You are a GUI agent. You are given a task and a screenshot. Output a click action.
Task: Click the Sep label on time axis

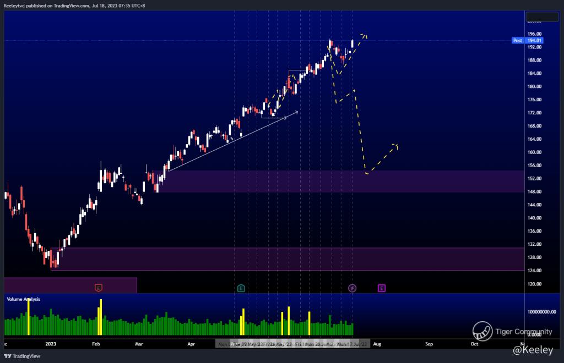429,344
